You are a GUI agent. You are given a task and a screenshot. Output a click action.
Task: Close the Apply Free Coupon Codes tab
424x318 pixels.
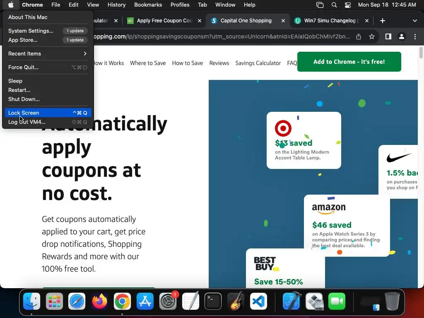click(x=200, y=21)
